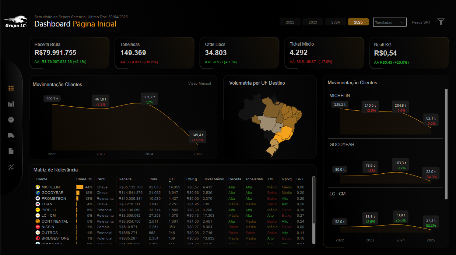
Task: Sort table by SRT column header
Action: pyautogui.click(x=300, y=179)
